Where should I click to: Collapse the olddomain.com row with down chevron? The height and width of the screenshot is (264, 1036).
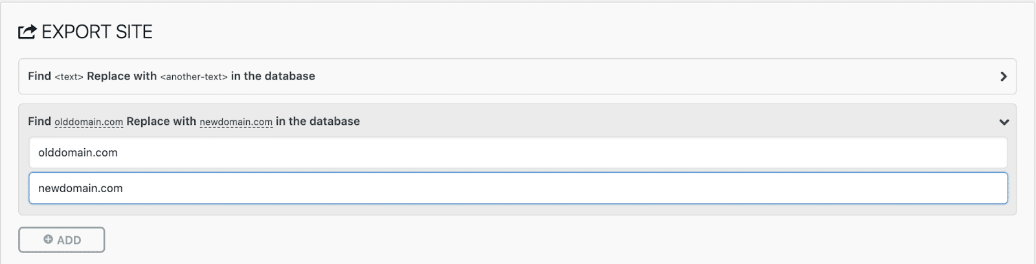pyautogui.click(x=1004, y=122)
